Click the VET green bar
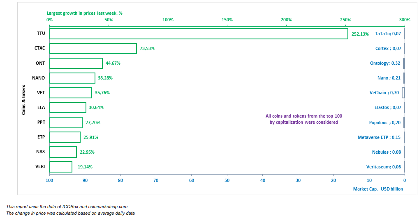 71,93
